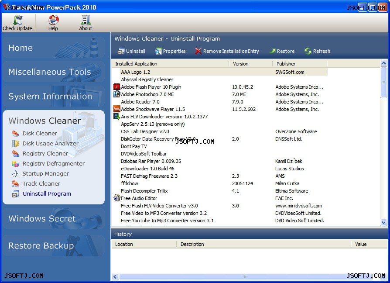Select Free Video to MP3 Converter entry
Viewport: 390px width, 283px height.
point(164,213)
